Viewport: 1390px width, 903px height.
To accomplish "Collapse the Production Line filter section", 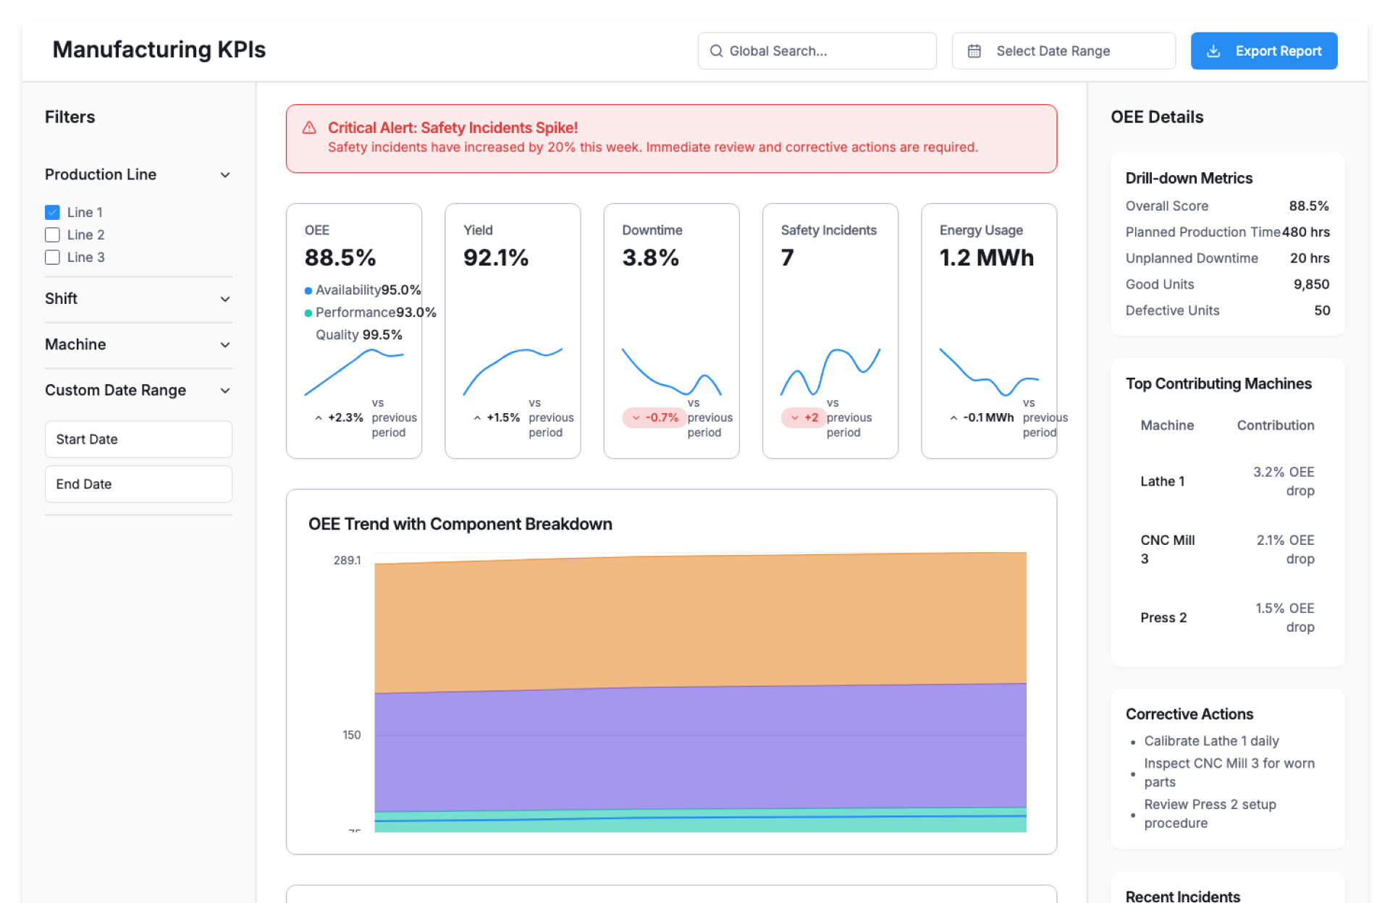I will pyautogui.click(x=225, y=175).
